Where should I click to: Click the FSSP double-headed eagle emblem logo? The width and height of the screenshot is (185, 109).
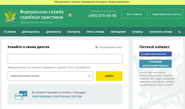point(10,16)
